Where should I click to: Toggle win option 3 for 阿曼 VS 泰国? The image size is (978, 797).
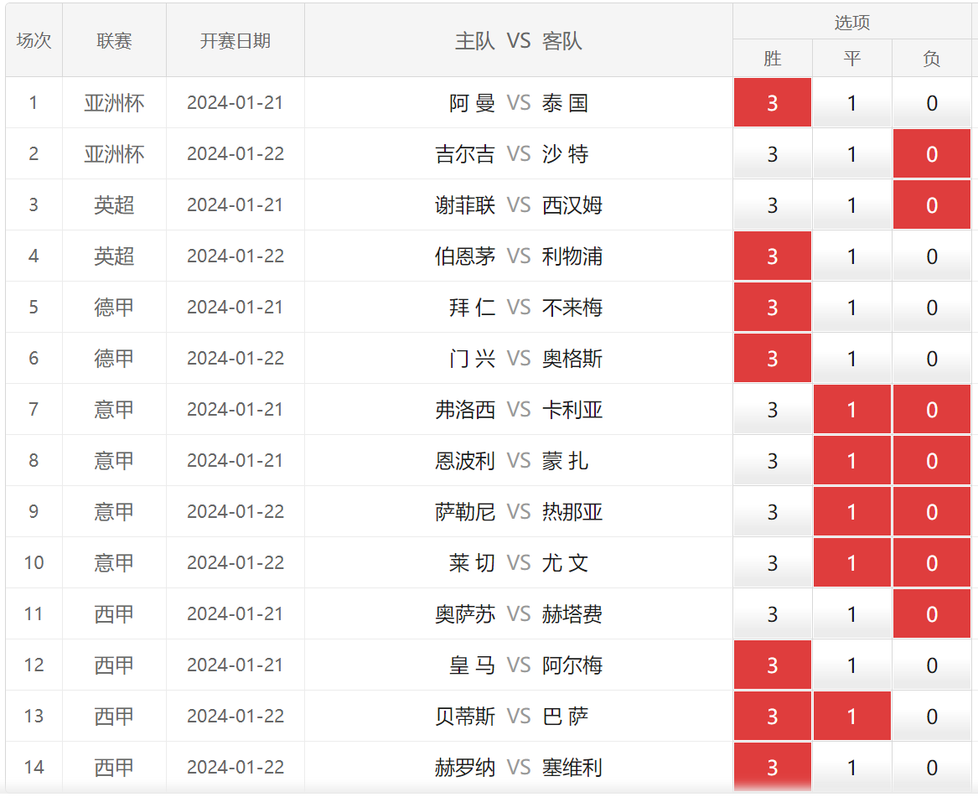tap(772, 102)
